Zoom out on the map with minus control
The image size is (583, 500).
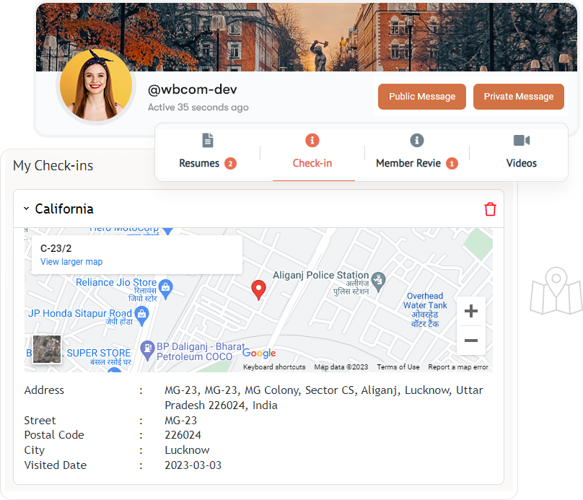[x=470, y=341]
